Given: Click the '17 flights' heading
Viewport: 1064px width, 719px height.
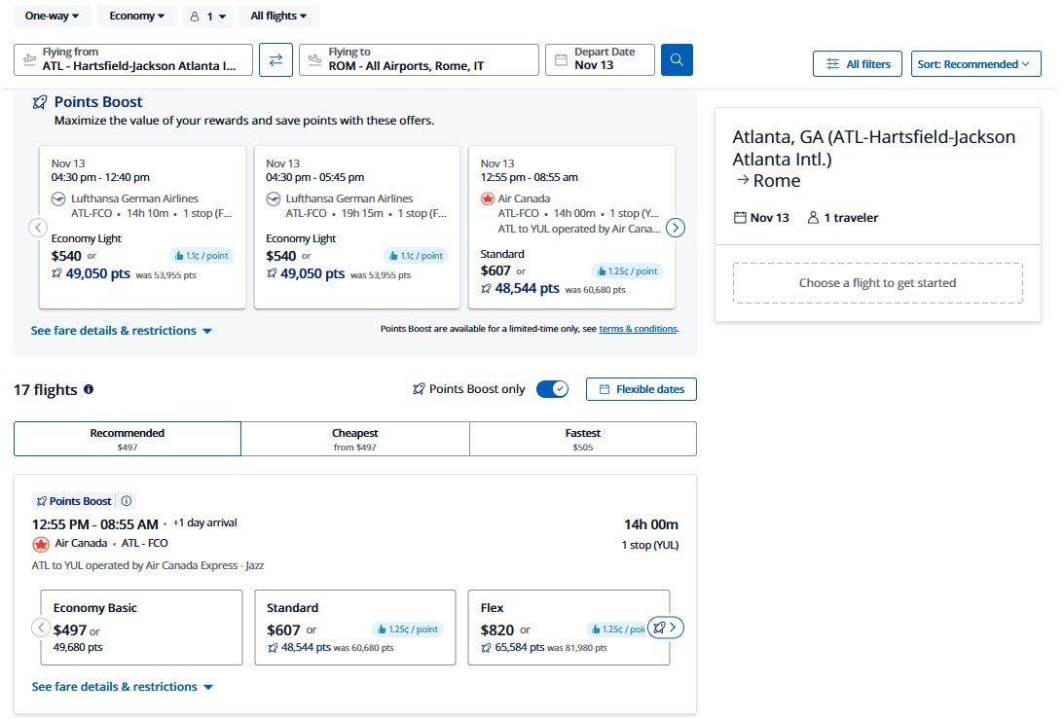Looking at the screenshot, I should 46,390.
